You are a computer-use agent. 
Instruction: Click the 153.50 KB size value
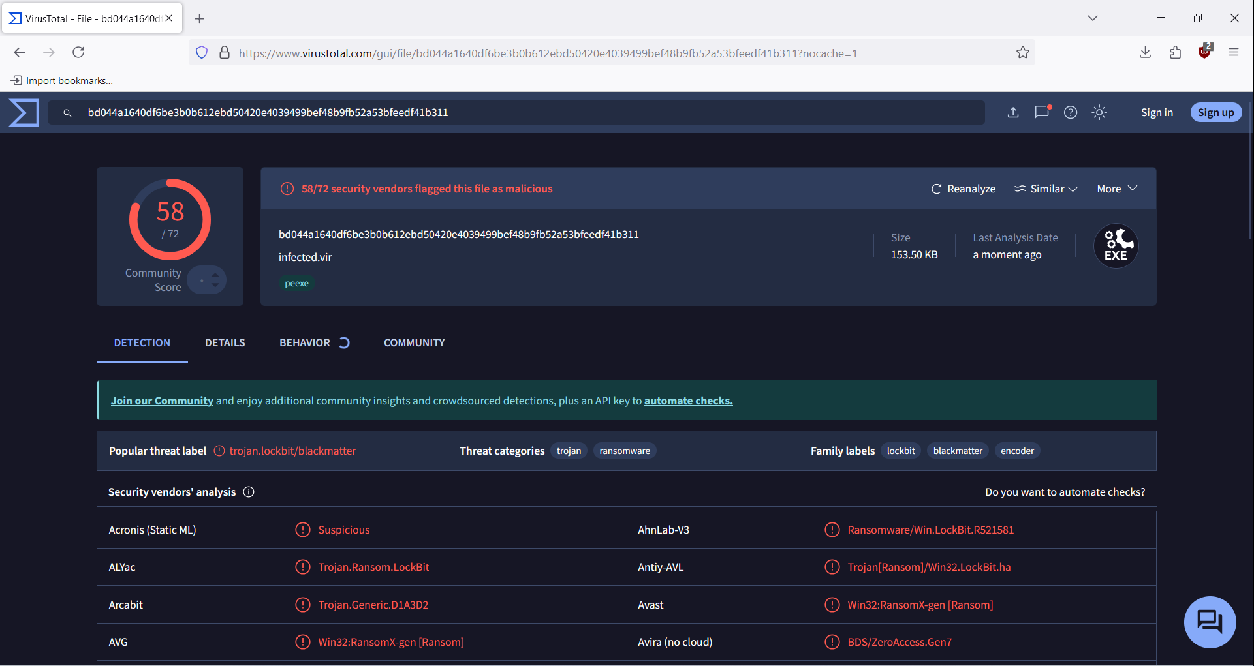[915, 254]
